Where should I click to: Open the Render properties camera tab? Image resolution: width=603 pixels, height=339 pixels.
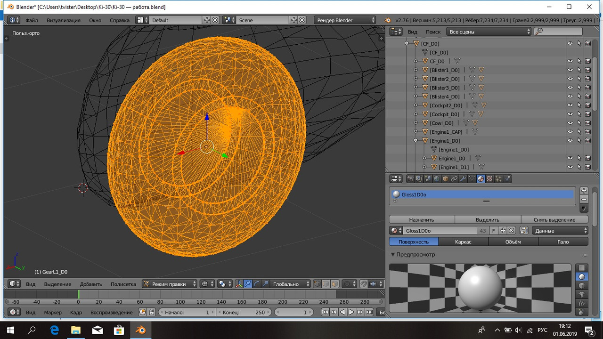[410, 179]
